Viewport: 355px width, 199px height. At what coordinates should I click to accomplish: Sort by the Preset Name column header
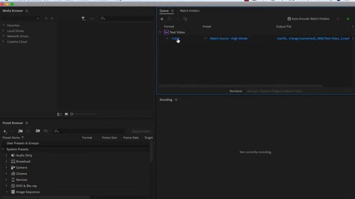(11, 138)
